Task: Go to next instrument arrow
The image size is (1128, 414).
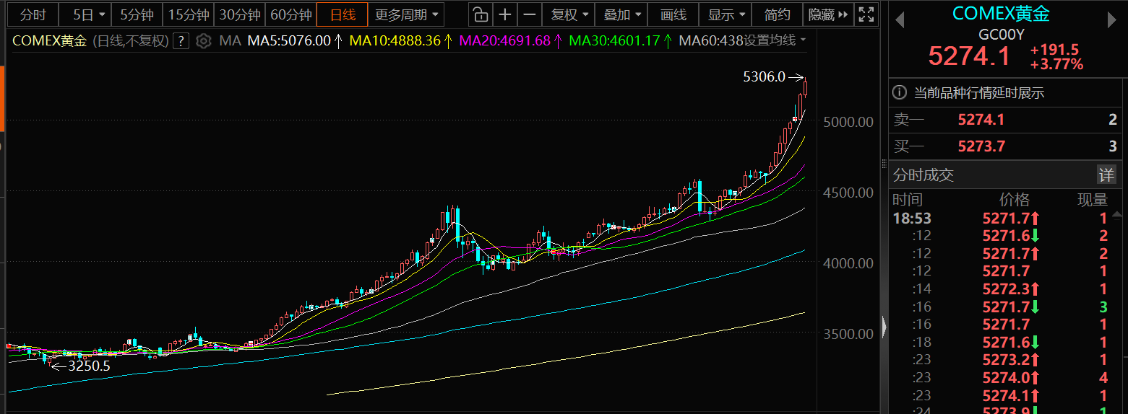Action: coord(1113,21)
